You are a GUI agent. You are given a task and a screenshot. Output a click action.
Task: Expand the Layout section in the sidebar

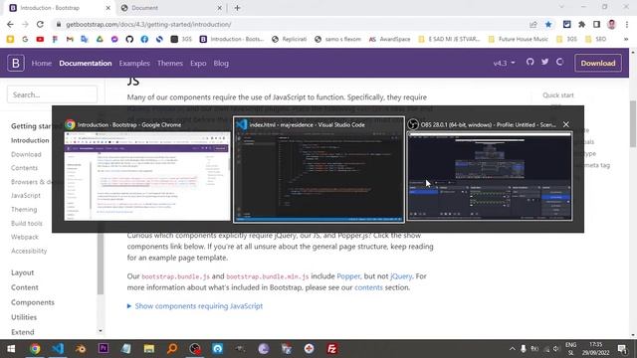[22, 272]
